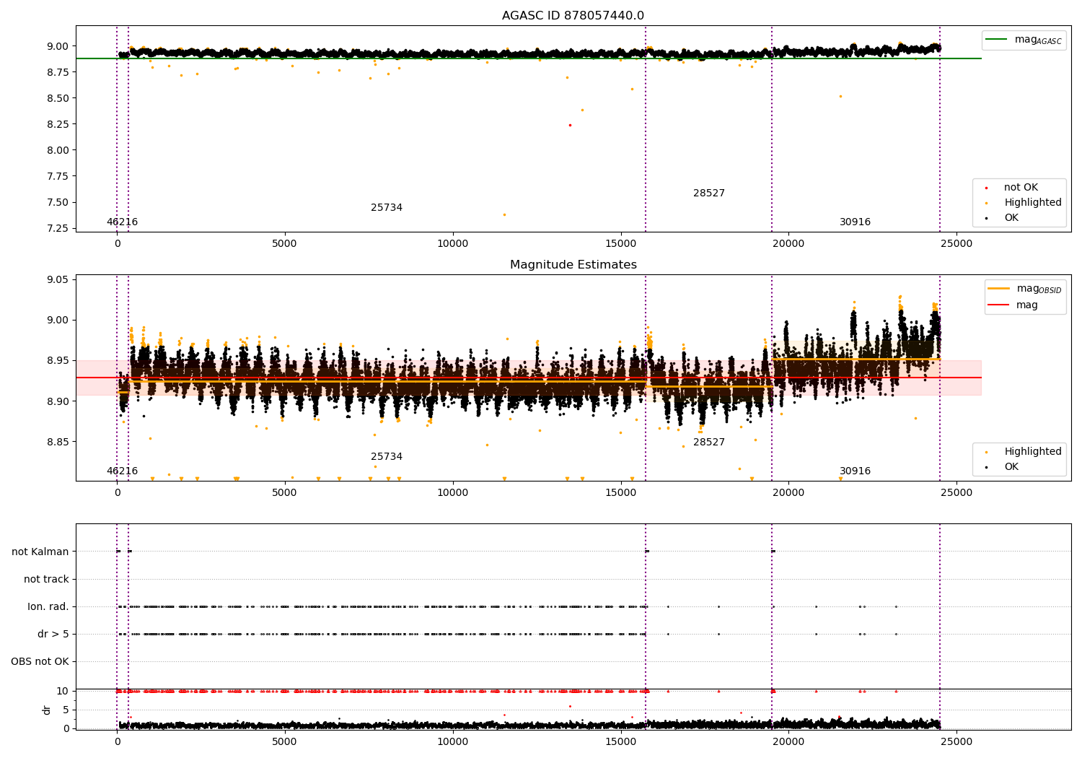Viewport: 1082px width, 758px height.
Task: Click the title 'AGASC ID 878057440.0'
Action: (x=573, y=16)
